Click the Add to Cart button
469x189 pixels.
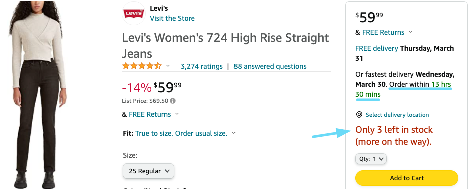(407, 178)
